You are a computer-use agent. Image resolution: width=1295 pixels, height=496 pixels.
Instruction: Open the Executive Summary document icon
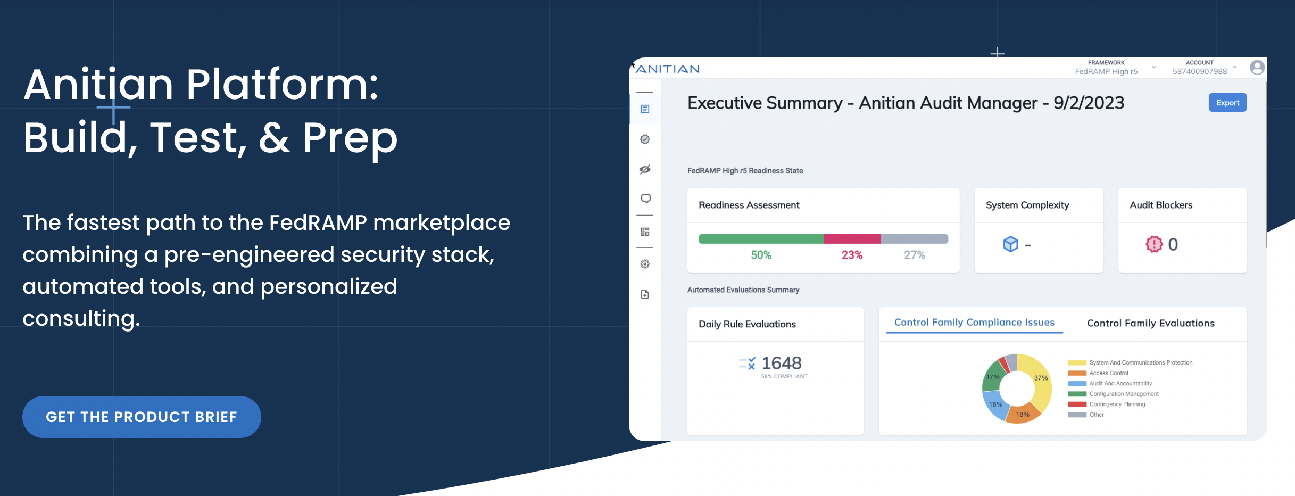point(645,109)
